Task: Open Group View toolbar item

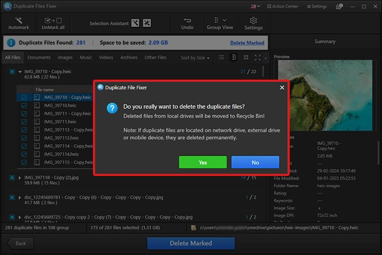Action: click(x=220, y=24)
